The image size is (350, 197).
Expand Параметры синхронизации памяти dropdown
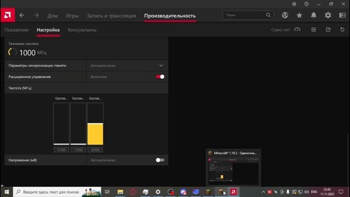tap(127, 66)
